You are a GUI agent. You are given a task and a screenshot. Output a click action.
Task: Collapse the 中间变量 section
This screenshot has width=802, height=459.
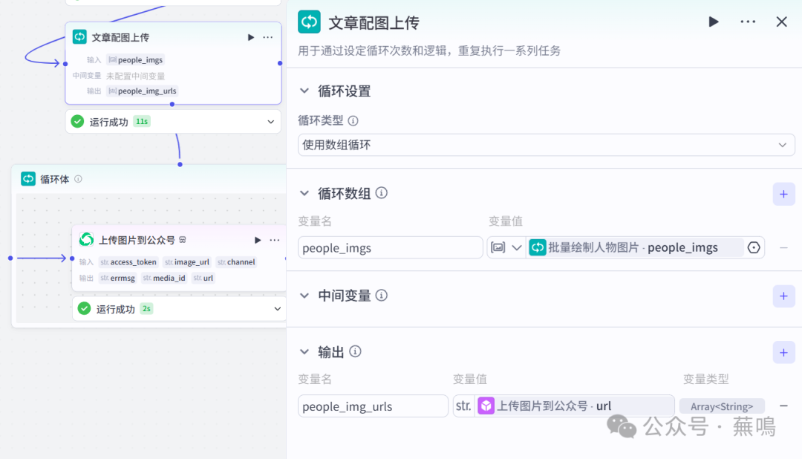304,296
